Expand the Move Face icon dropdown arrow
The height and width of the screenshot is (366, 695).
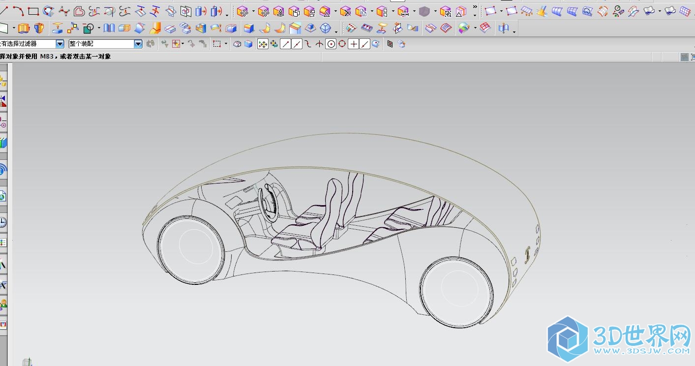253,12
